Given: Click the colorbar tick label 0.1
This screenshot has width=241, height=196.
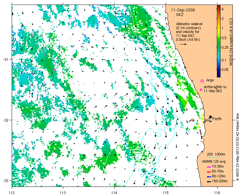Looking at the screenshot, I should click(224, 60).
